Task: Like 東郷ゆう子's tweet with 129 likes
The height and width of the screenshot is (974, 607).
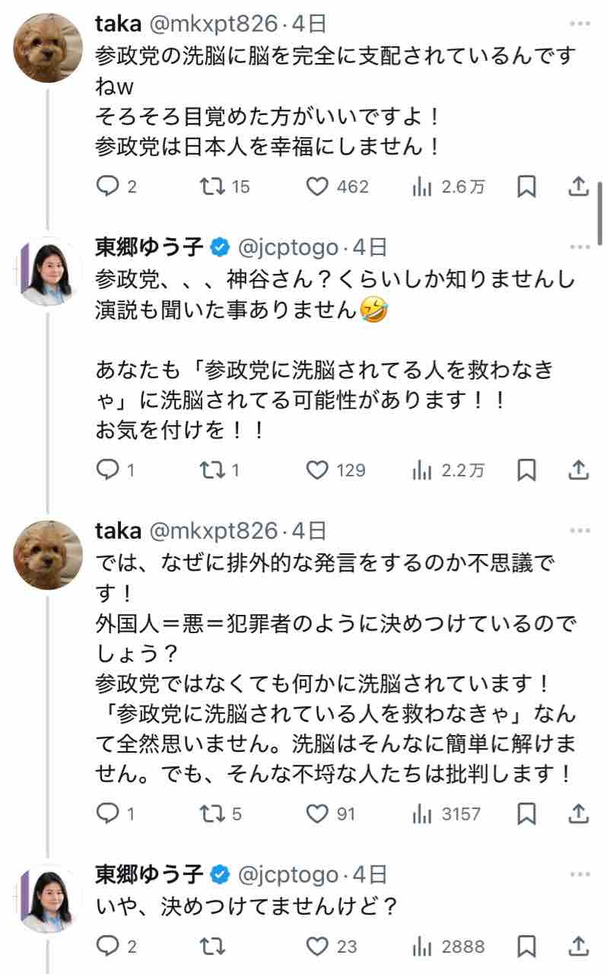Action: click(317, 471)
